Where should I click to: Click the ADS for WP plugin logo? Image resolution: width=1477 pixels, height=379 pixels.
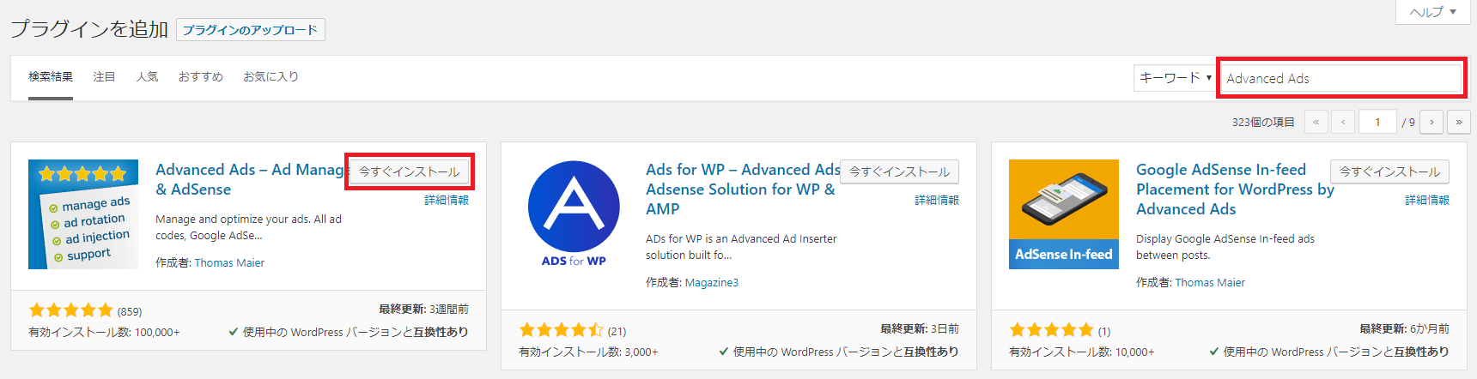574,214
